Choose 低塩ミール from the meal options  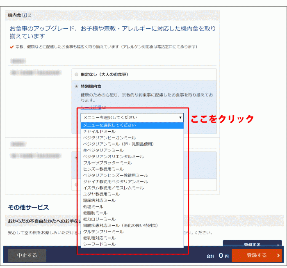(93, 206)
